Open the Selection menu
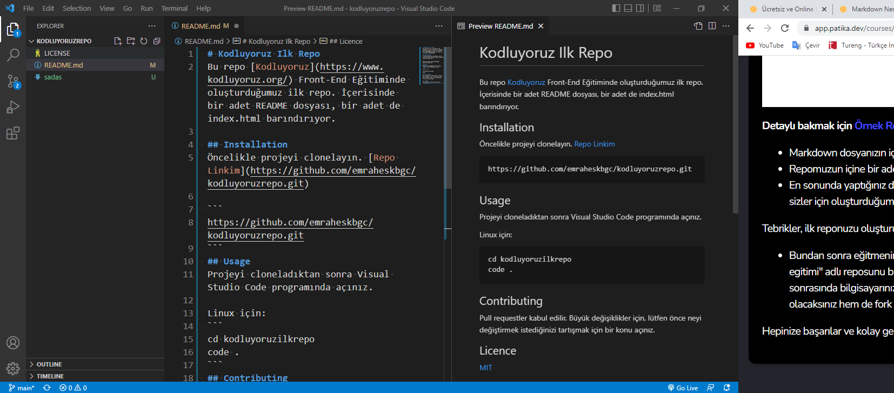The width and height of the screenshot is (894, 393). 77,8
